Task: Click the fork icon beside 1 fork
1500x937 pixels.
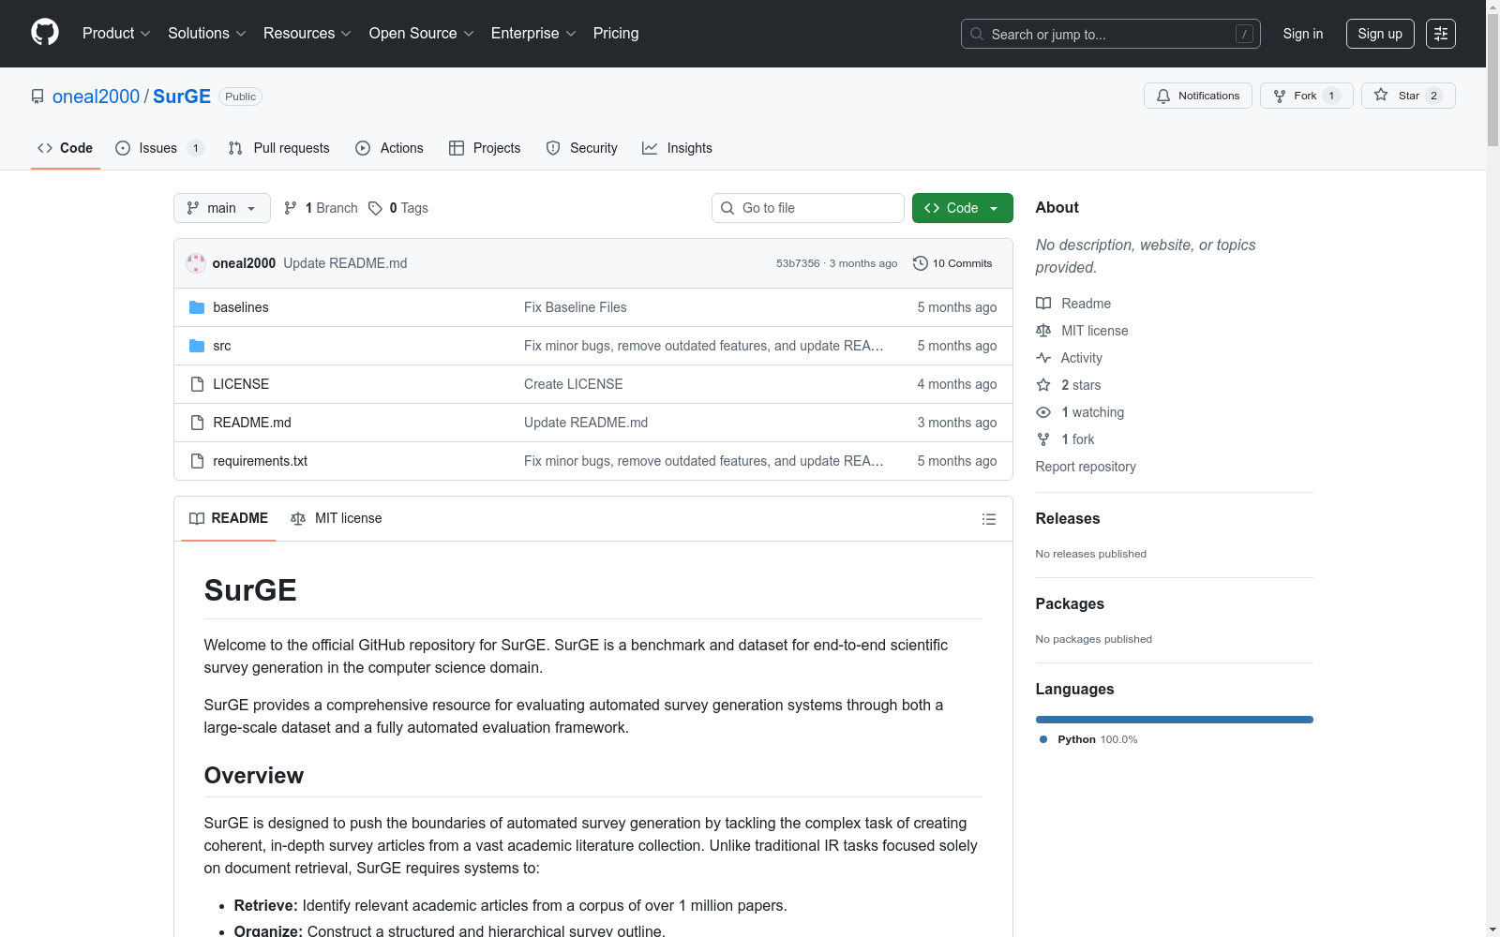Action: pyautogui.click(x=1043, y=439)
